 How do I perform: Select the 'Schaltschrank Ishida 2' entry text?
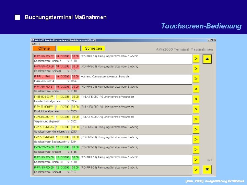(47, 61)
